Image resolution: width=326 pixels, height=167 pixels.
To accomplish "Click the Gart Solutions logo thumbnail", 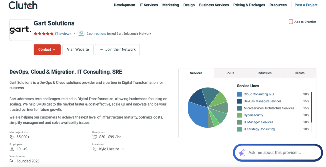I will click(20, 30).
